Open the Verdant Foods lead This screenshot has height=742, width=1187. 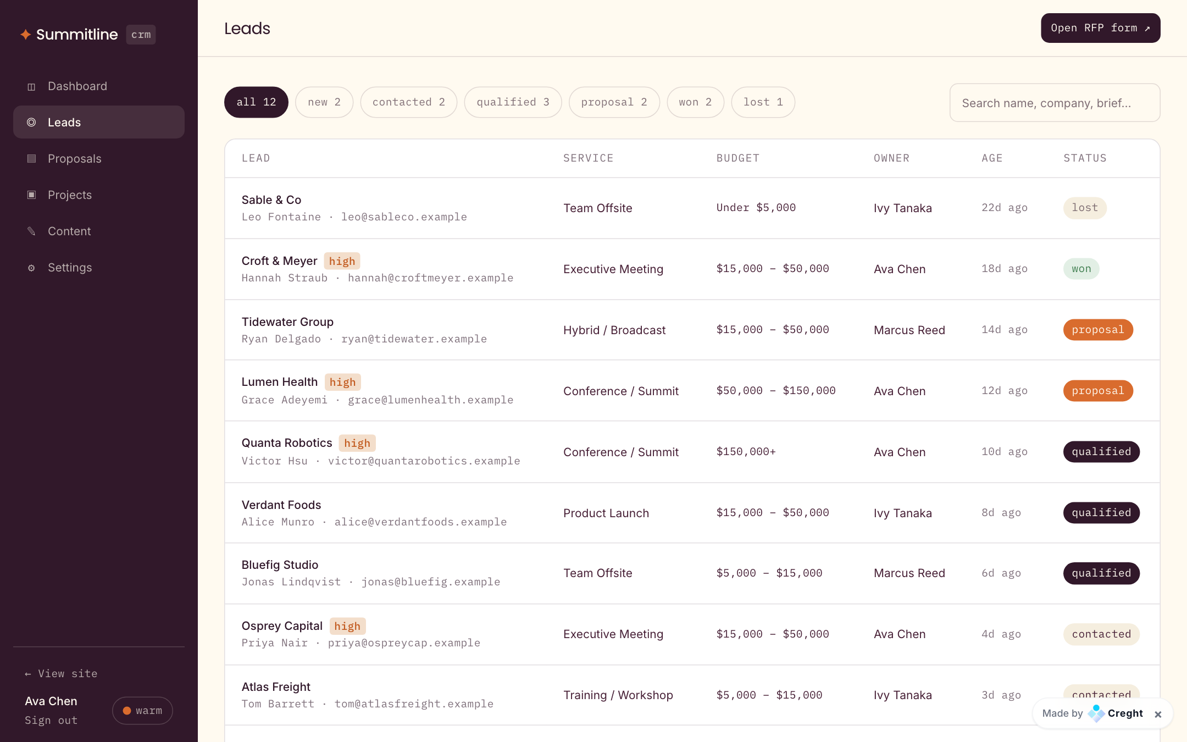[692, 513]
